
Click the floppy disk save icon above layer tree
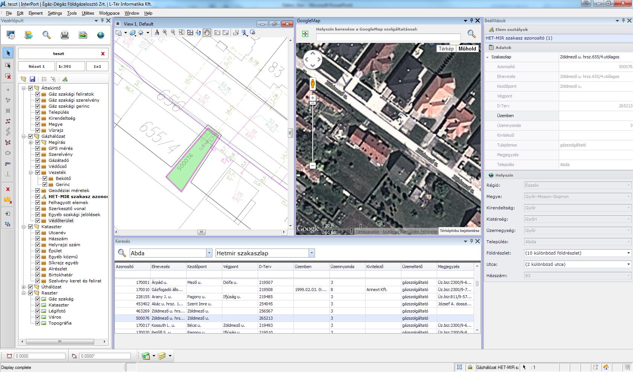[x=32, y=79]
